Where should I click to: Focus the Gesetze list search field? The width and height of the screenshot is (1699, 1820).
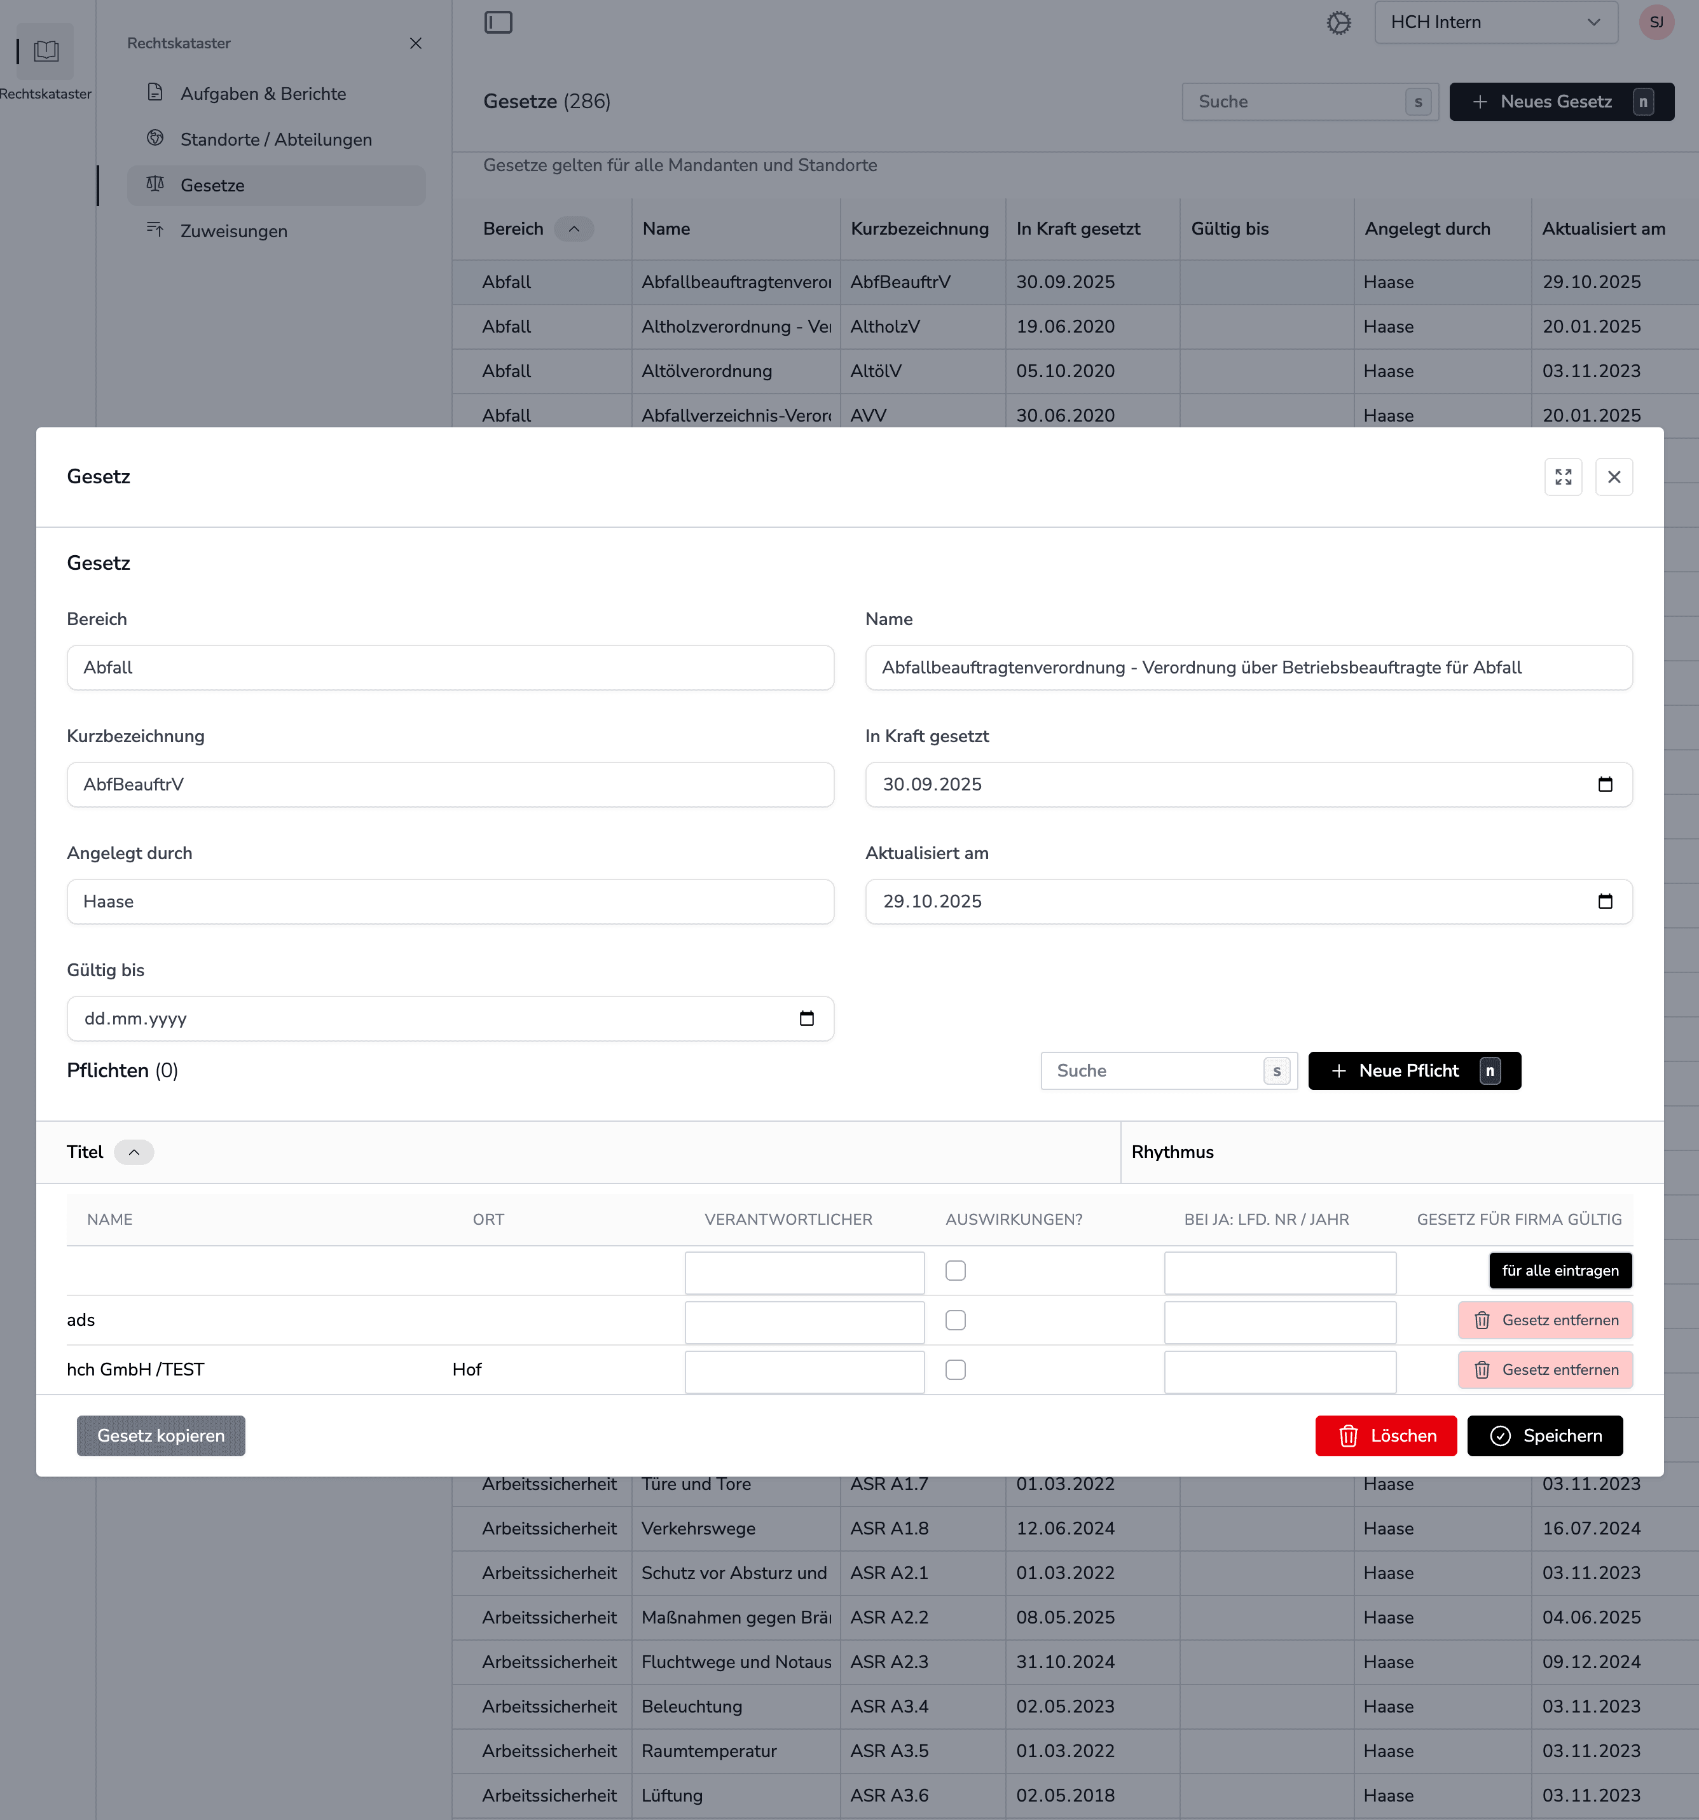1310,102
